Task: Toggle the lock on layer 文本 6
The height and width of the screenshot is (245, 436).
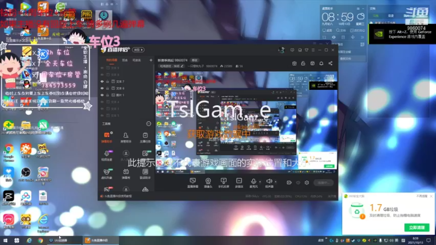Action: [107, 88]
